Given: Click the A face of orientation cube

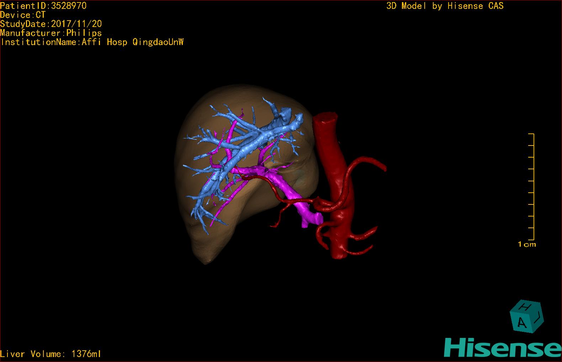Looking at the screenshot, I should [x=521, y=322].
